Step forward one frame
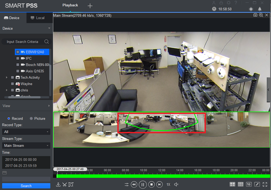This screenshot has height=190, width=271. pos(159,185)
